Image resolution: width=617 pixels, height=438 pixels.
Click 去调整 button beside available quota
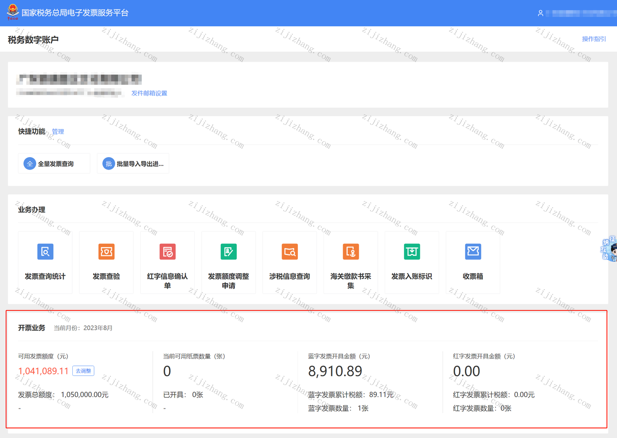coord(83,371)
